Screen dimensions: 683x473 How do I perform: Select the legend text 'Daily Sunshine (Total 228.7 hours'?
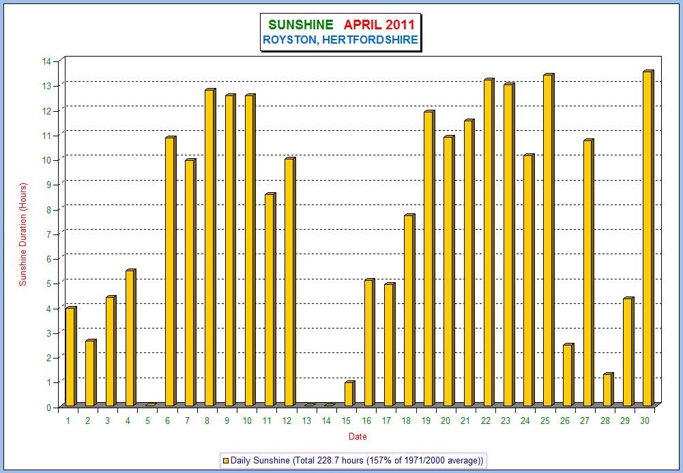[297, 460]
